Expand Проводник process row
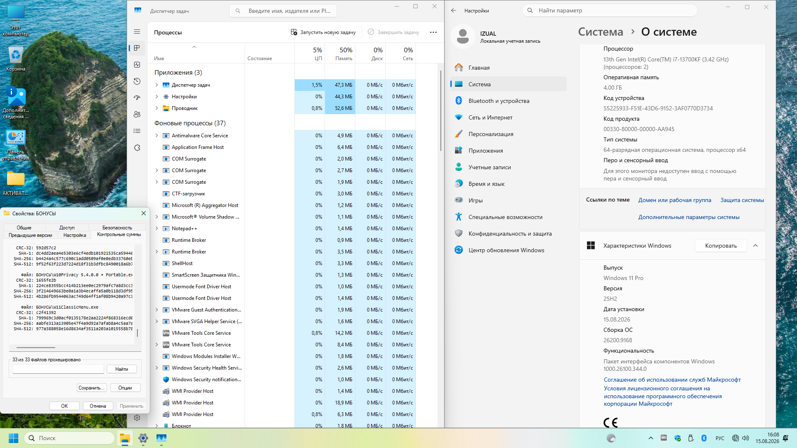Viewport: 797px width, 448px height. coord(156,108)
